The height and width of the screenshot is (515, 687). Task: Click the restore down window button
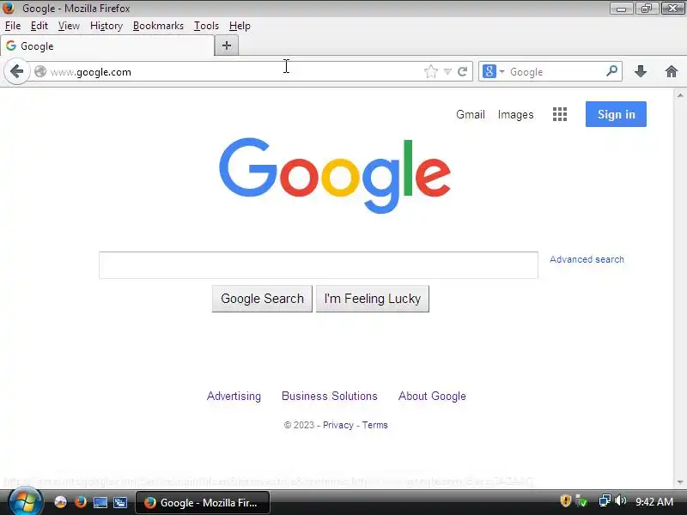pyautogui.click(x=647, y=9)
